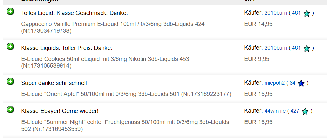
Task: Open 2010burri profile in Cookies review row
Action: pyautogui.click(x=276, y=48)
